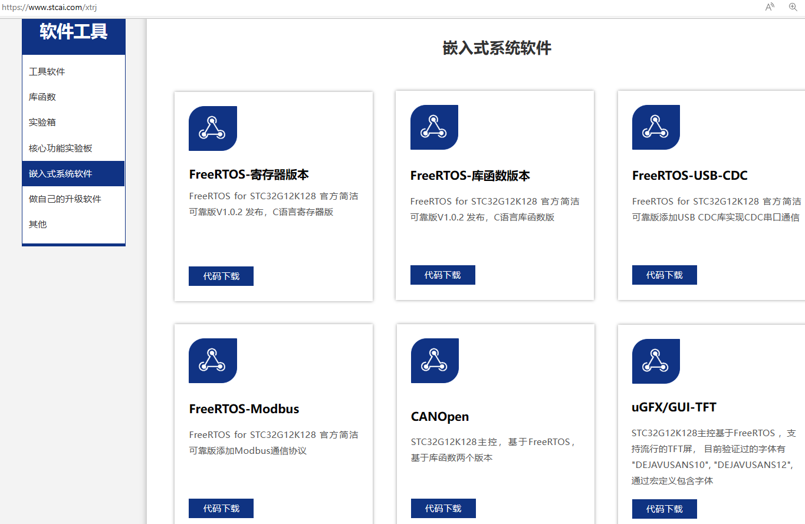The height and width of the screenshot is (524, 805).
Task: Click the description mentioning C语言库函数版
Action: point(495,209)
